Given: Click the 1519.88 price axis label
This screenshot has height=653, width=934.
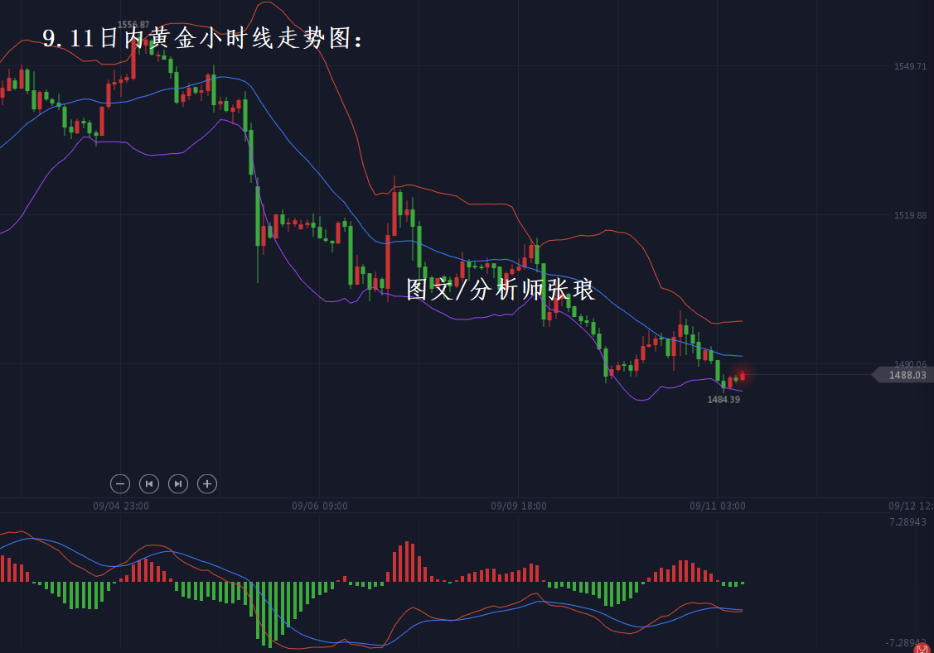Looking at the screenshot, I should pos(910,215).
